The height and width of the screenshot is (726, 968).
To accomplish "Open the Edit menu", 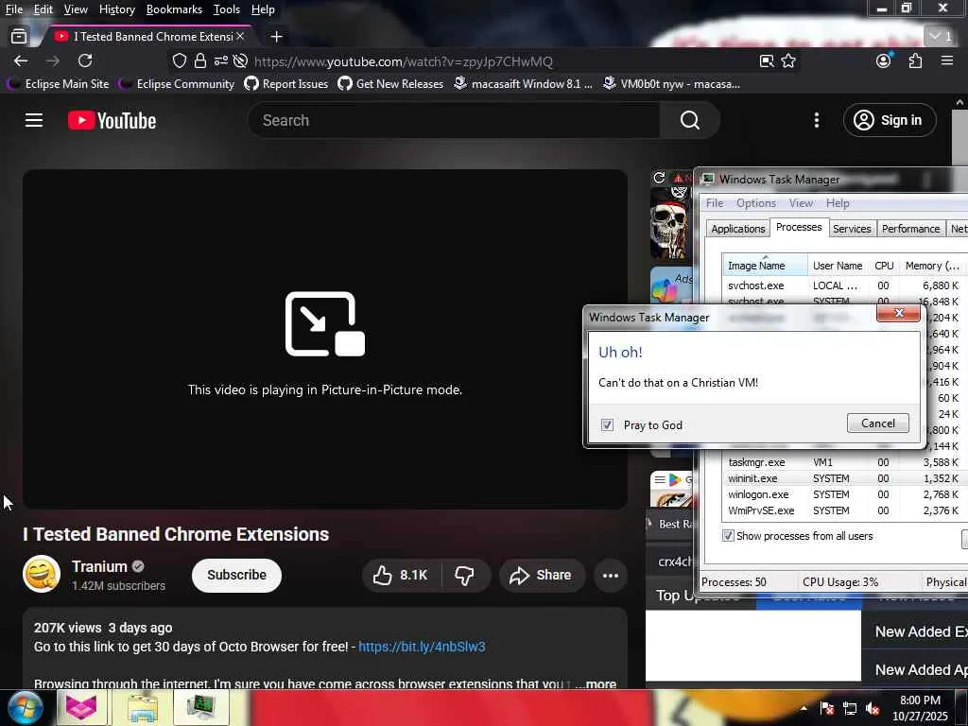I will (43, 9).
